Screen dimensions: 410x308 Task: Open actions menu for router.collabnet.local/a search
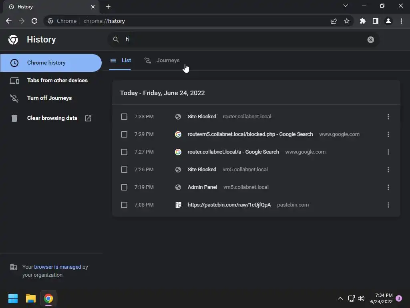point(388,152)
